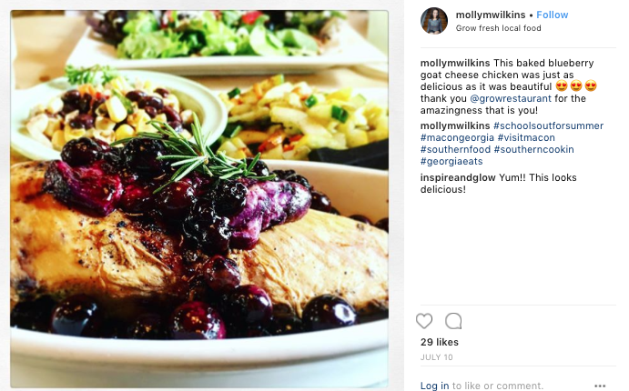
Task: Follow mollymwilkins
Action: click(x=553, y=15)
